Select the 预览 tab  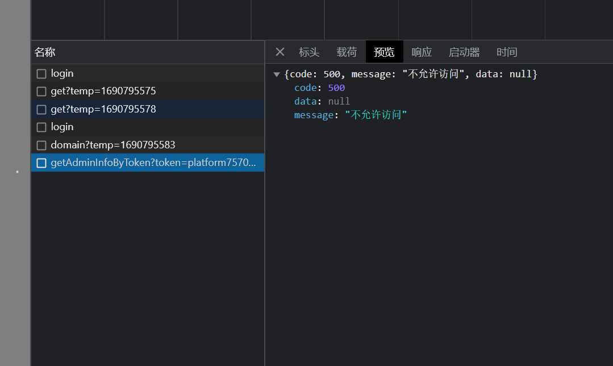click(384, 52)
